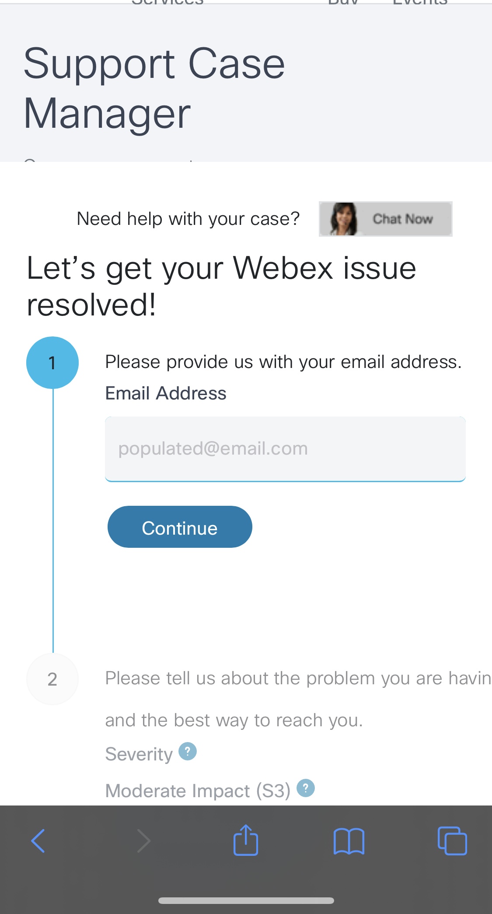Click the Moderate Impact (S3) help icon
492x914 pixels.
click(306, 788)
